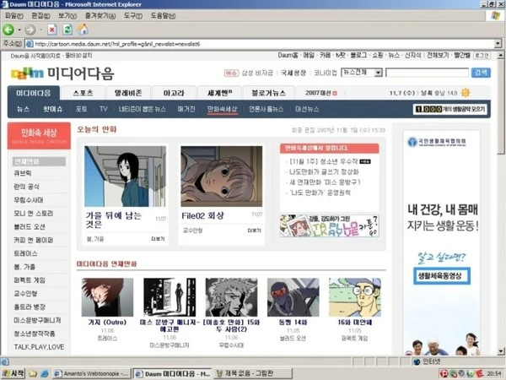The image size is (506, 380).
Task: Open 블러드 오션 in the sidebar list
Action: [x=30, y=227]
